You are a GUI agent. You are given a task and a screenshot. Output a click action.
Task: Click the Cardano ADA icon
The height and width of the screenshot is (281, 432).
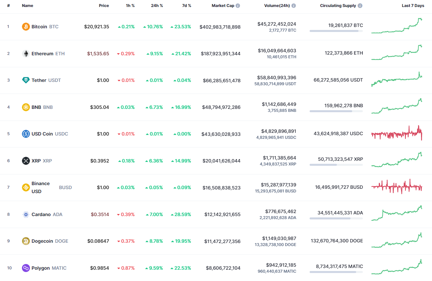[x=26, y=214]
